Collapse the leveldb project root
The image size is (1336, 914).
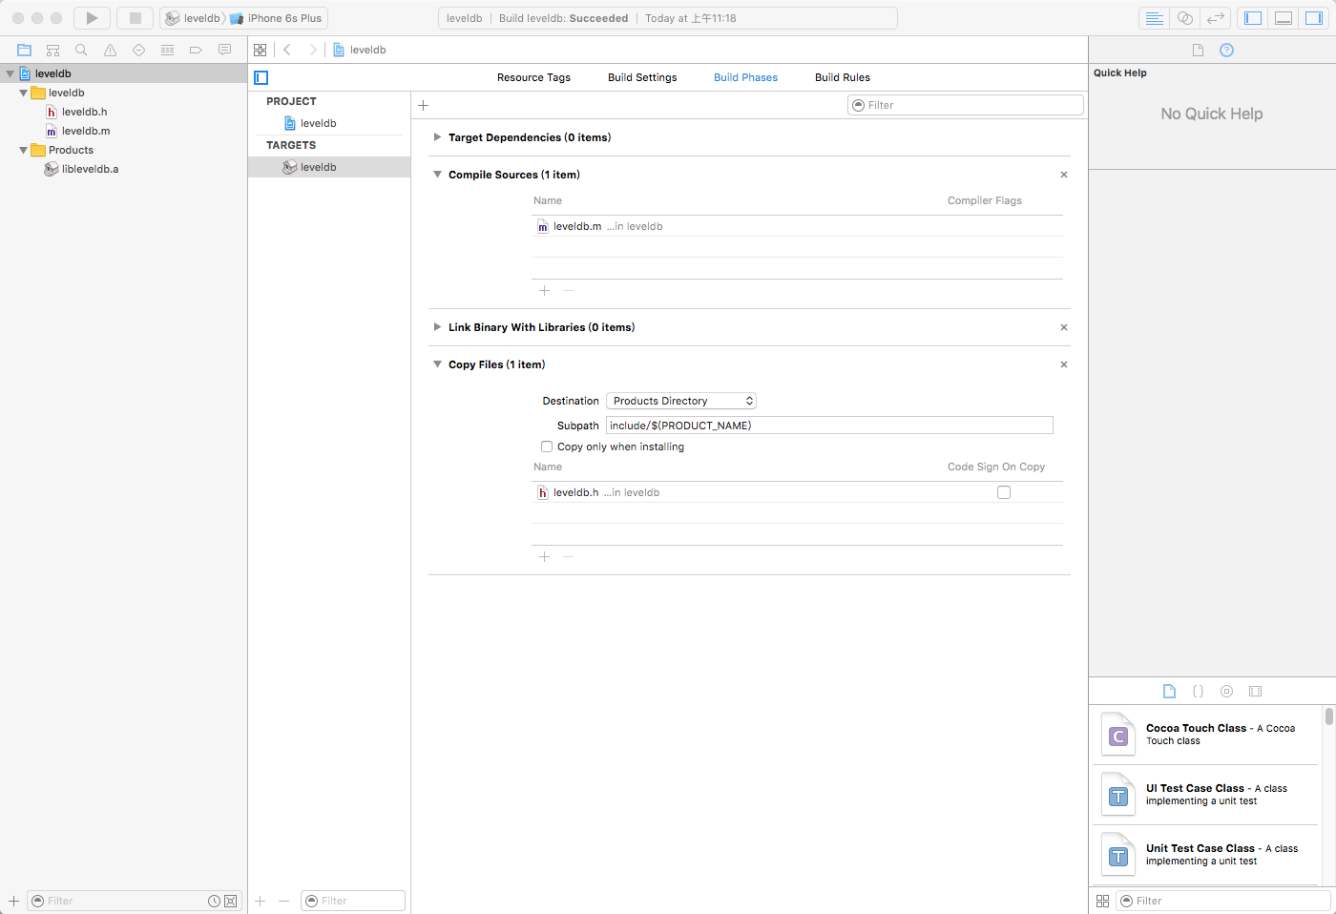tap(10, 73)
